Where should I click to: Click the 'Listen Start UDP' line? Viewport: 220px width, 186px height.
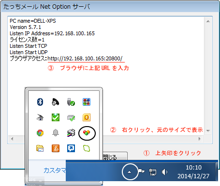(x=29, y=52)
